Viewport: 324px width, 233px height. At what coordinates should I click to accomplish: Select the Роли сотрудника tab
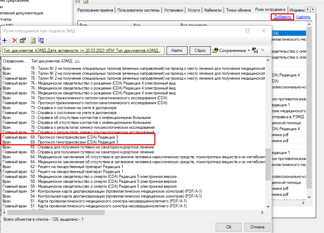[270, 9]
